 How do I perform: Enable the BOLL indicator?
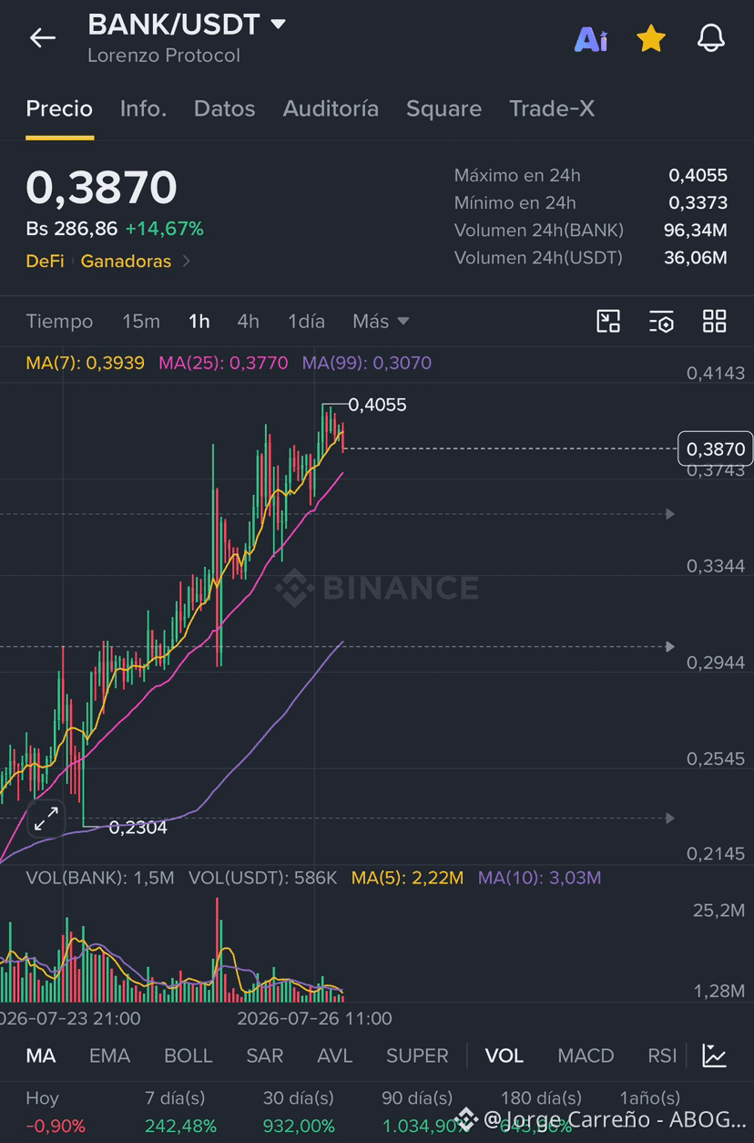point(188,1055)
